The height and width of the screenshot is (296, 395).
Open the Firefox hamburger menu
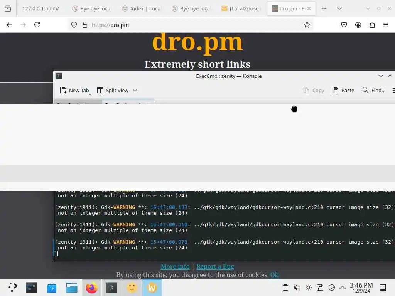tap(386, 25)
